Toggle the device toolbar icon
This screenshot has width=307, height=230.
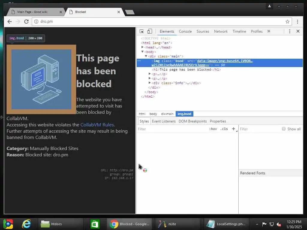(x=150, y=31)
